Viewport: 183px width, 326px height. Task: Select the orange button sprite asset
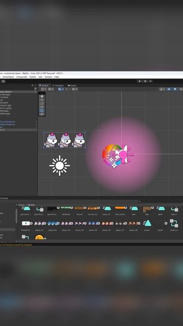click(119, 208)
